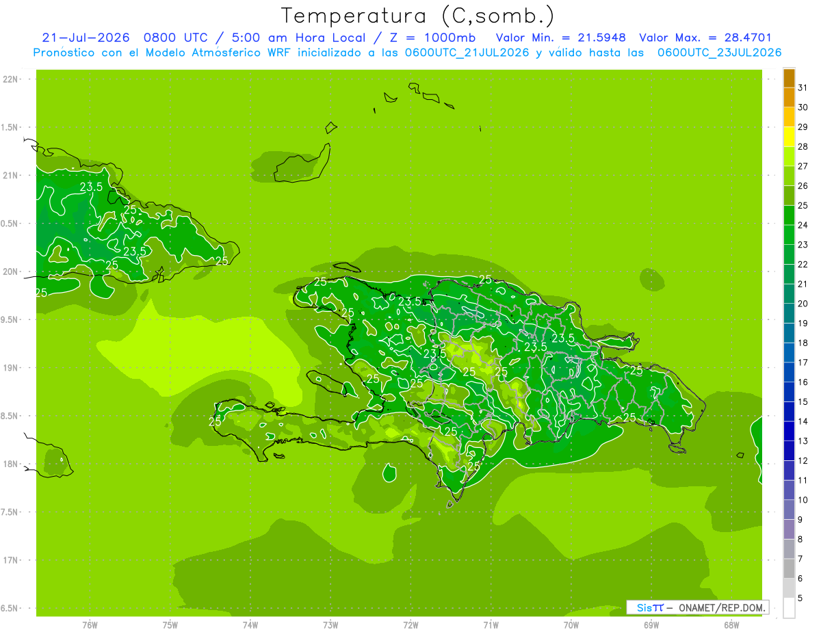
Task: Click the purple colorbar segment between 9 and 10
Action: pyautogui.click(x=789, y=510)
